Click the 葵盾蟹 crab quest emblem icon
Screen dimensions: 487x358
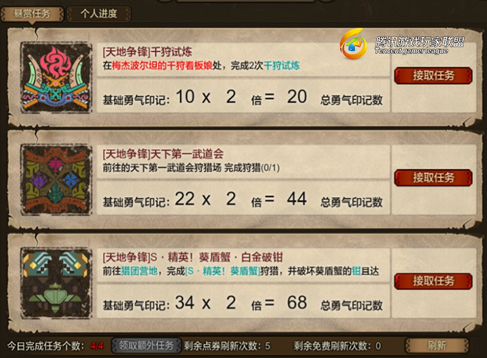56,283
